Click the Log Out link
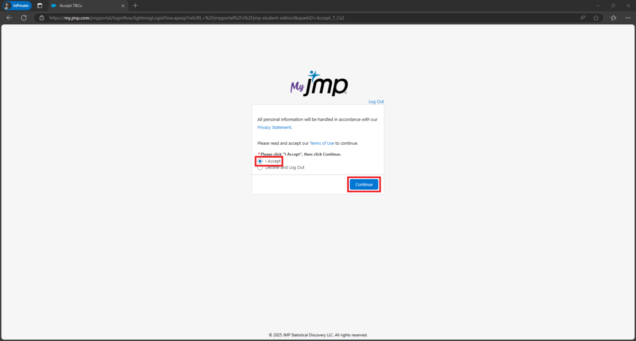The width and height of the screenshot is (636, 341). click(x=376, y=101)
